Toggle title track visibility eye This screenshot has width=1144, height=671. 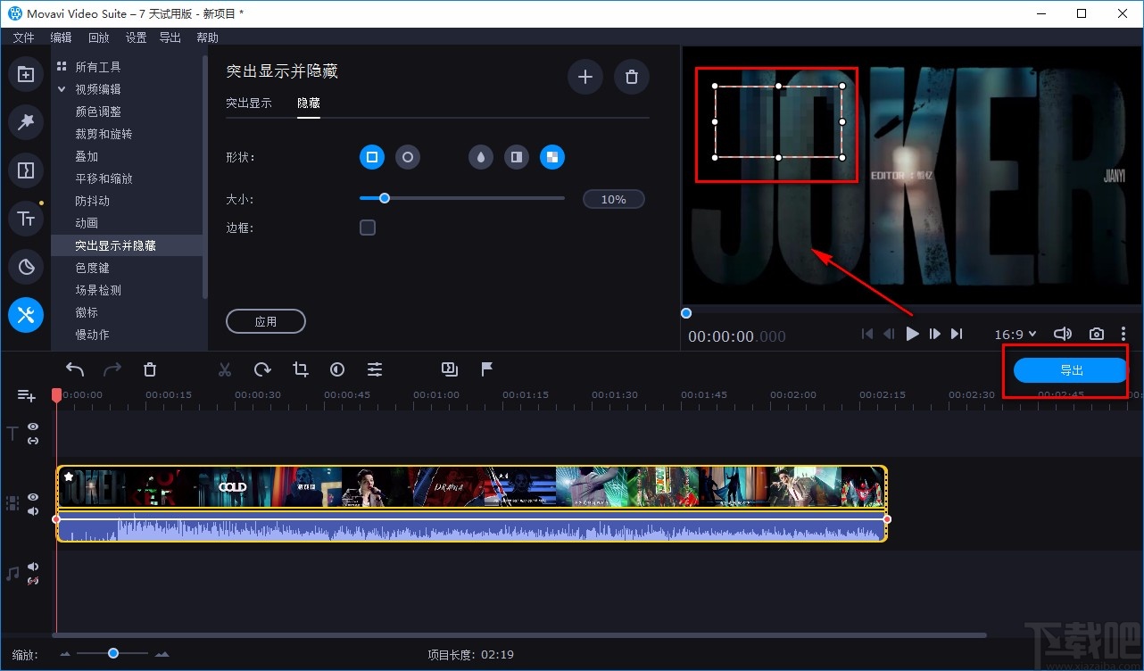click(33, 427)
